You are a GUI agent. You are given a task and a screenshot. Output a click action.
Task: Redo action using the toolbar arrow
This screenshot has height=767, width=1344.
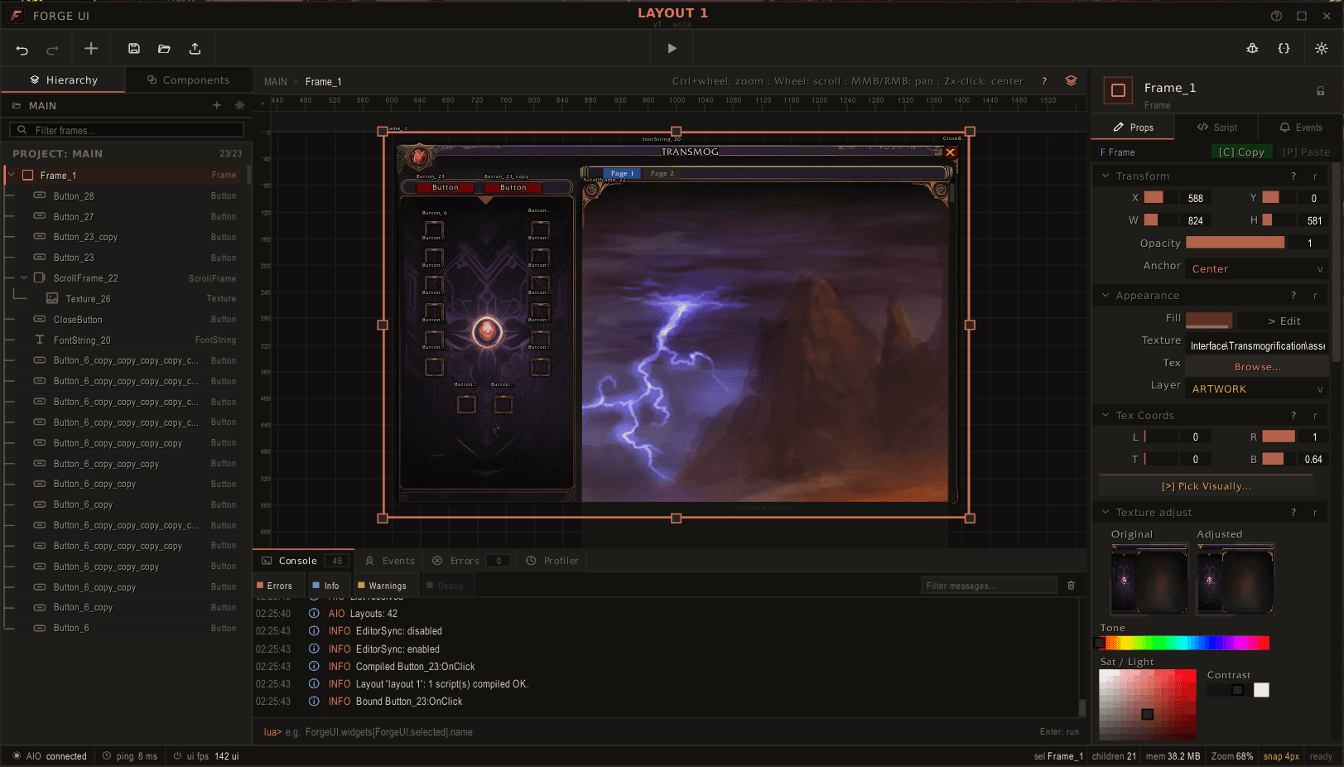click(52, 49)
